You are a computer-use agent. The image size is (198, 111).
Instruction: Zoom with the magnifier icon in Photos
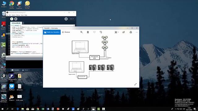[x=82, y=32]
